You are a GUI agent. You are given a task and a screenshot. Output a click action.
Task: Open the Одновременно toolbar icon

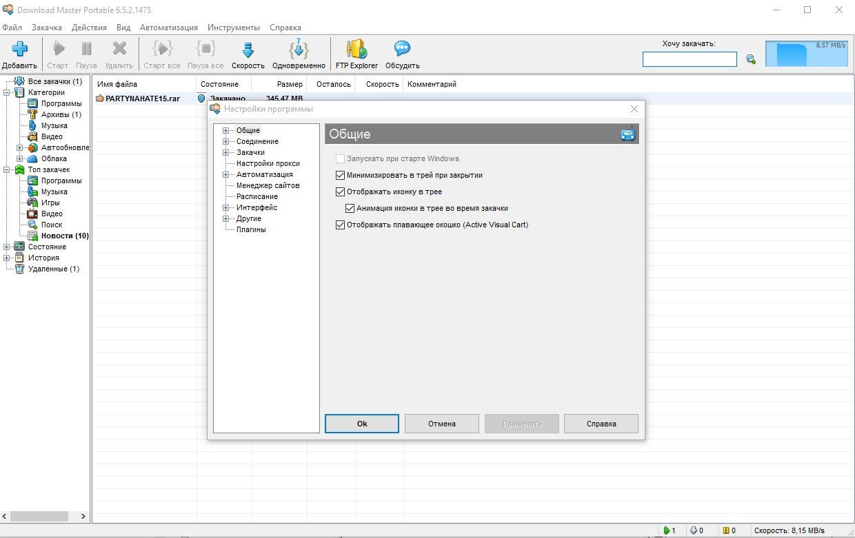(299, 49)
